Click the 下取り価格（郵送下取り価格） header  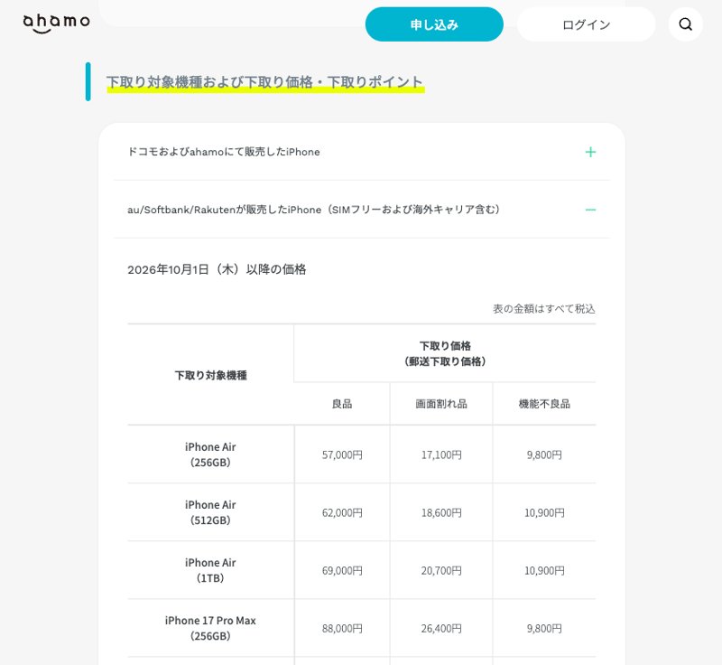pyautogui.click(x=445, y=353)
